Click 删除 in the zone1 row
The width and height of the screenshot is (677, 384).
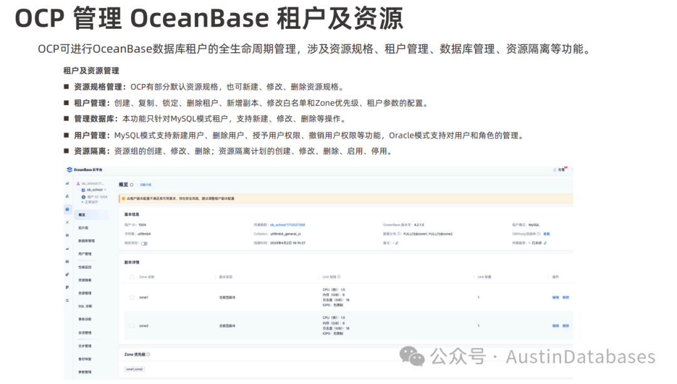[x=565, y=298]
